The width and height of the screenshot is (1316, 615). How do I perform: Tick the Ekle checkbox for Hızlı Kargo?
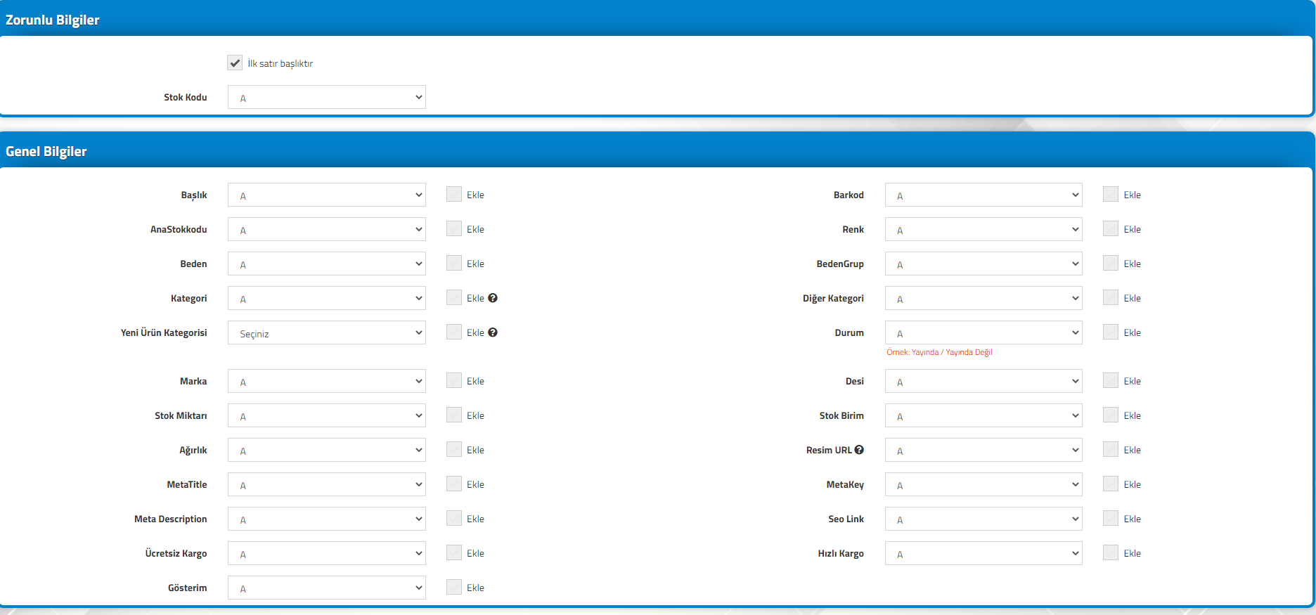[x=1111, y=552]
